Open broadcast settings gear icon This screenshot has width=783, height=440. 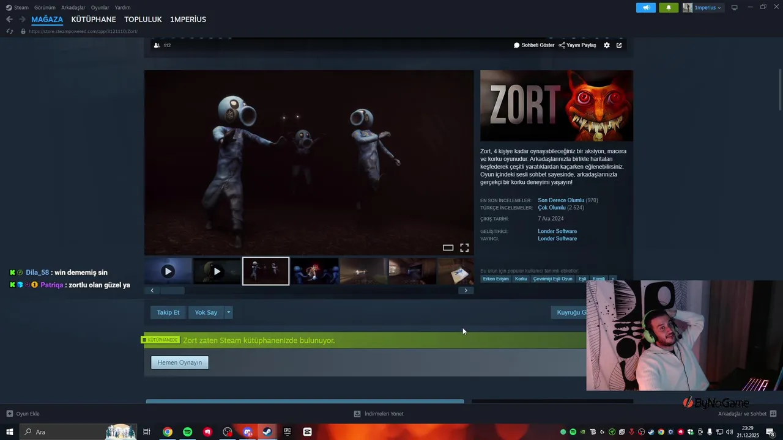tap(607, 45)
